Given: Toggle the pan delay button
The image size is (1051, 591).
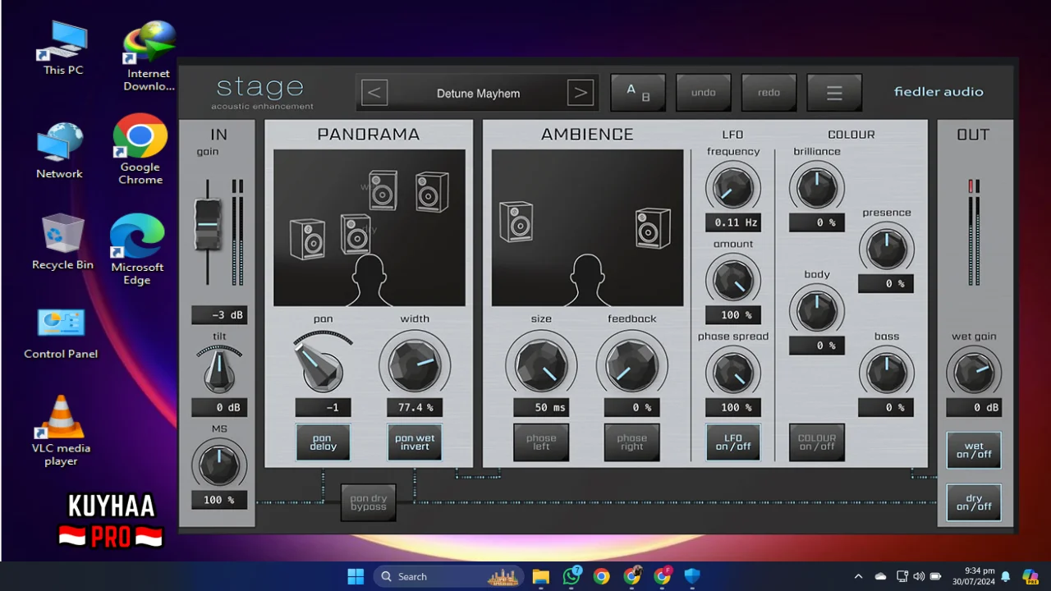Looking at the screenshot, I should (x=324, y=442).
